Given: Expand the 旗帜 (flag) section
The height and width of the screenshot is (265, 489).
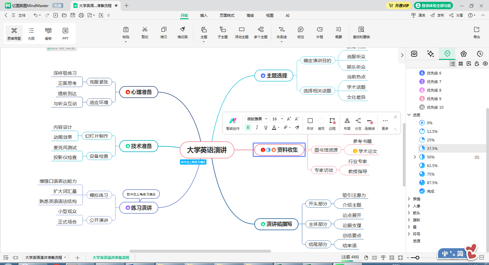Looking at the screenshot, I should click(409, 220).
